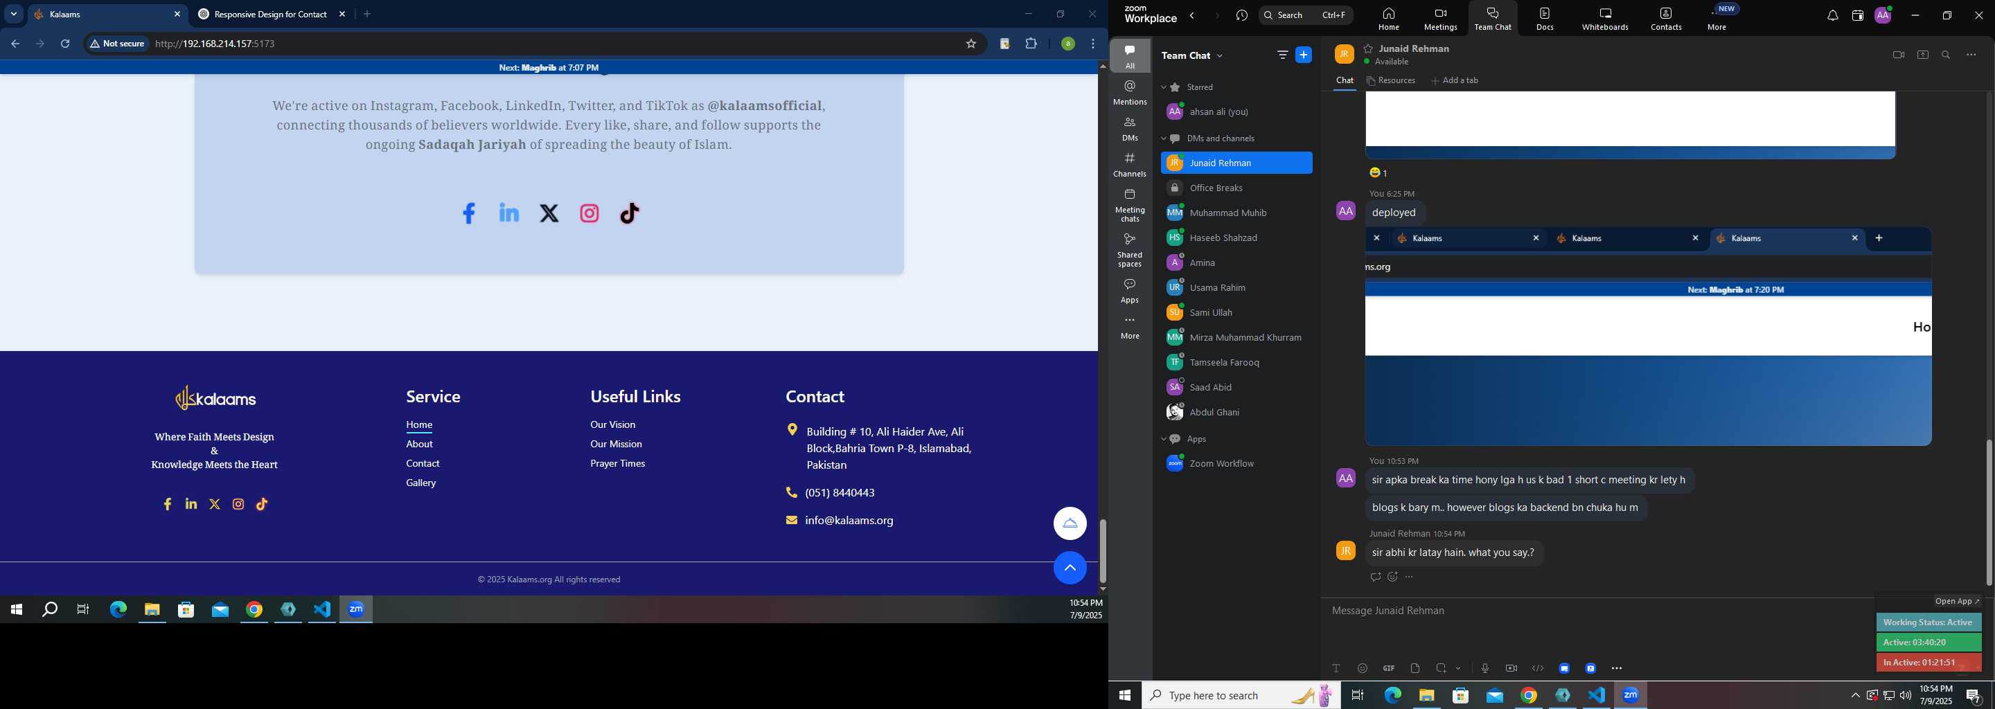This screenshot has height=709, width=1995.
Task: Open the emoji picker in message toolbar
Action: pyautogui.click(x=1363, y=669)
